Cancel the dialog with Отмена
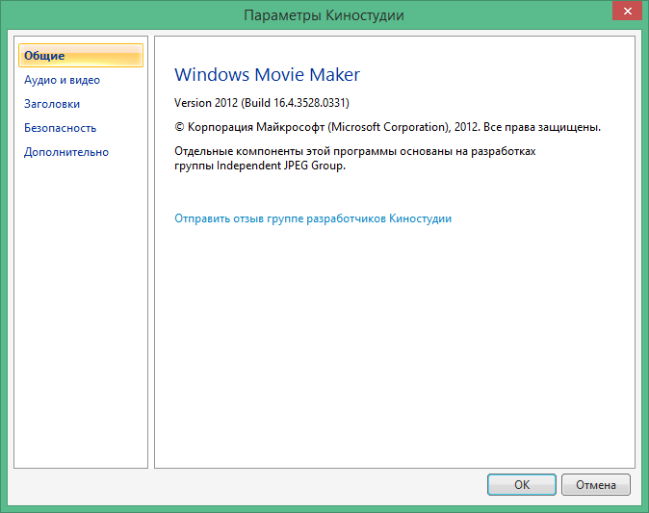 (596, 484)
